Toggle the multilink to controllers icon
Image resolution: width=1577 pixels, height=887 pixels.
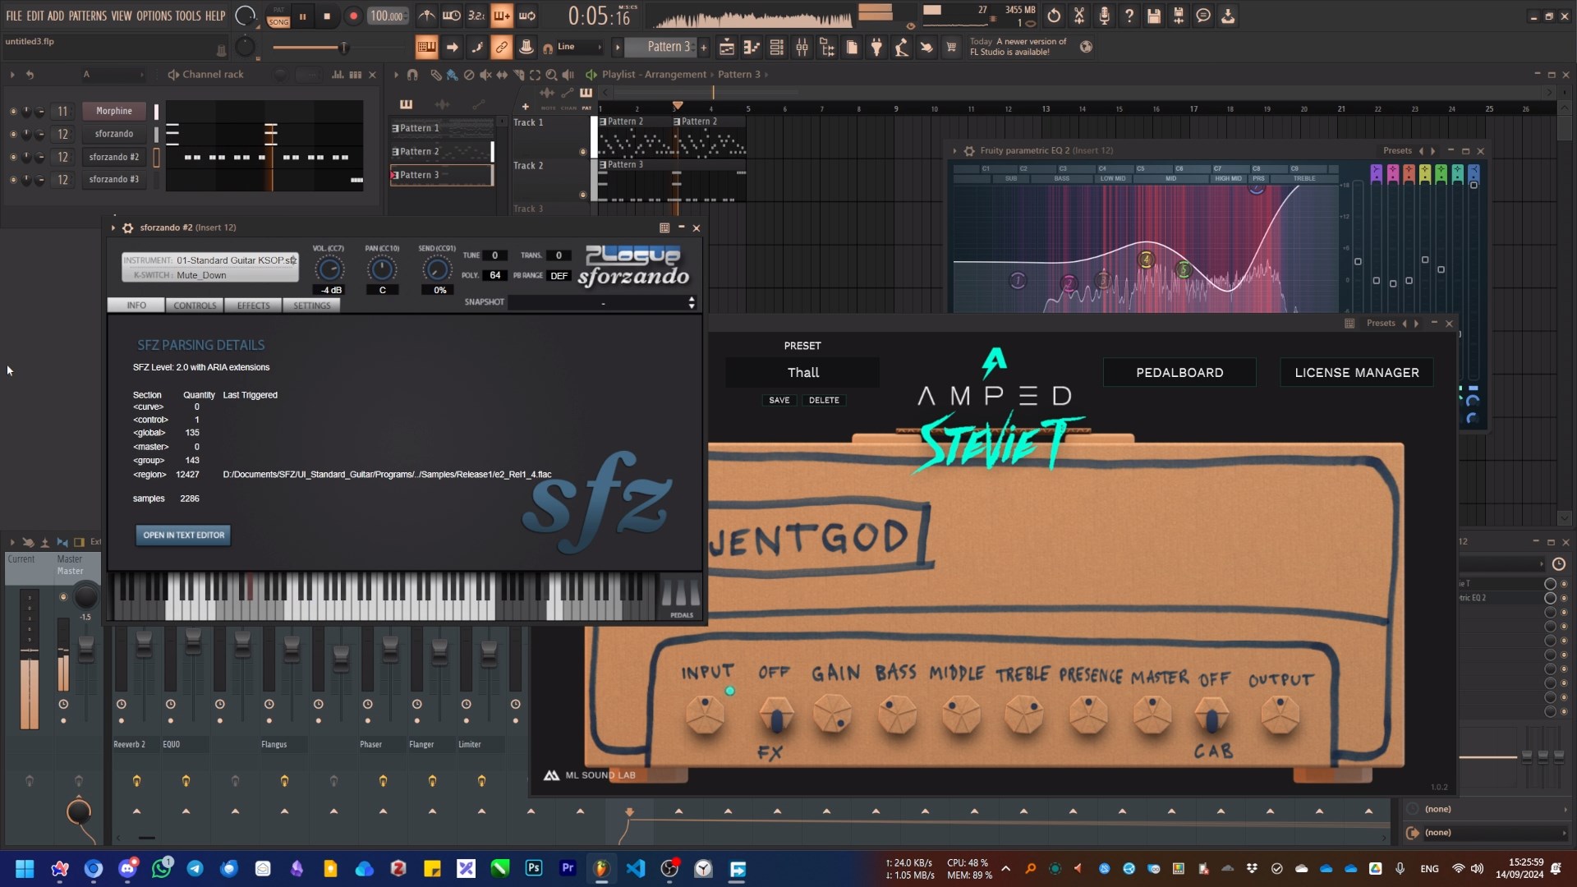pos(501,47)
